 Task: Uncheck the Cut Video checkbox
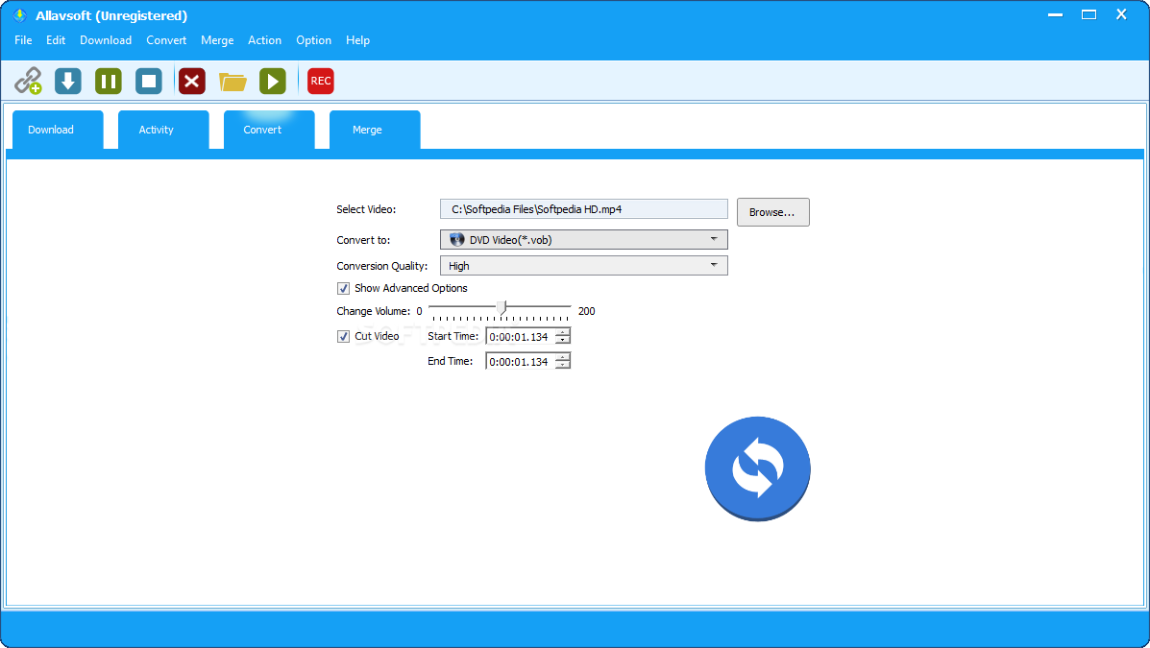click(x=343, y=336)
